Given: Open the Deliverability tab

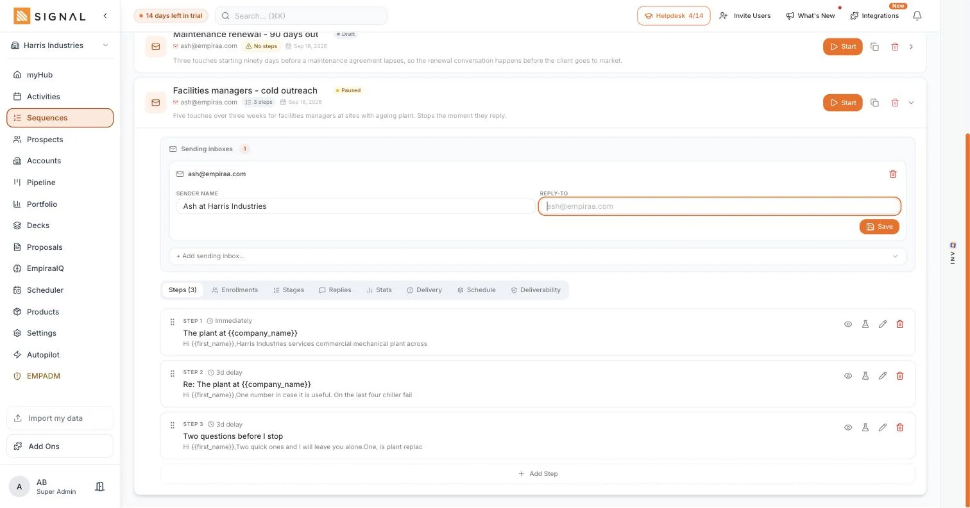Looking at the screenshot, I should (536, 290).
